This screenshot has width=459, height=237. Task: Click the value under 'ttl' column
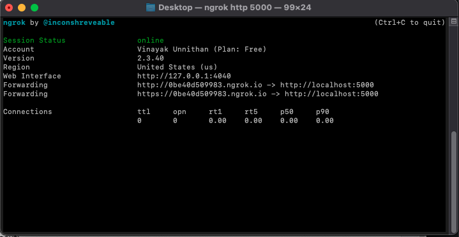(x=139, y=120)
